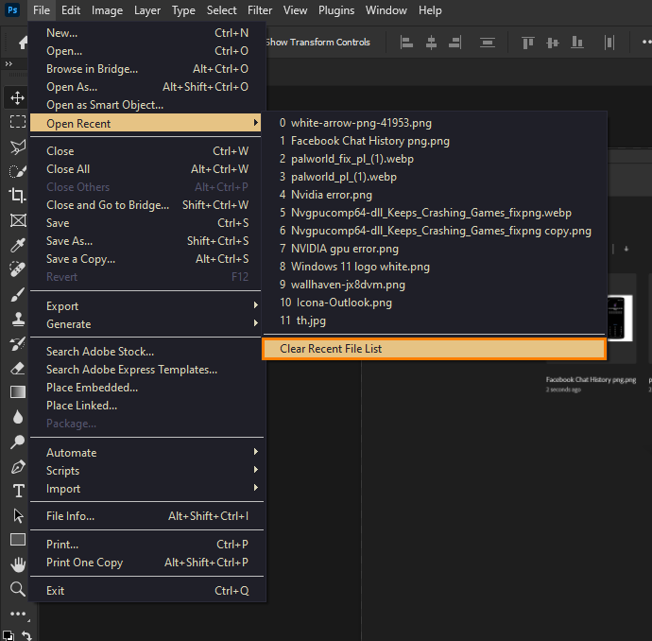Select the Blur tool
The image size is (652, 641).
coord(17,417)
